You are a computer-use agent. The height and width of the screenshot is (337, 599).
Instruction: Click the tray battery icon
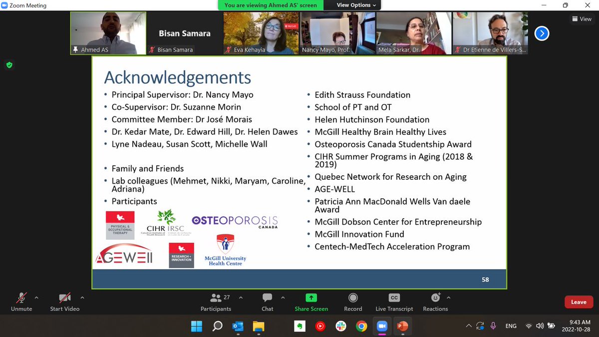click(x=552, y=326)
